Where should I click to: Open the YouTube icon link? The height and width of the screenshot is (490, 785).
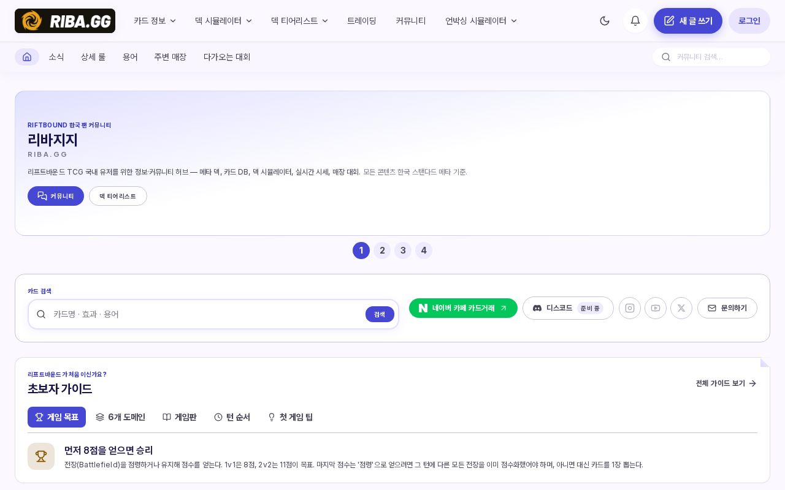tap(656, 308)
